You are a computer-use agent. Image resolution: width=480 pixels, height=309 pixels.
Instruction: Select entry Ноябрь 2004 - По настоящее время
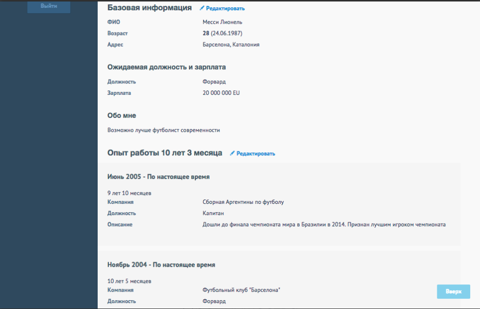coord(161,264)
